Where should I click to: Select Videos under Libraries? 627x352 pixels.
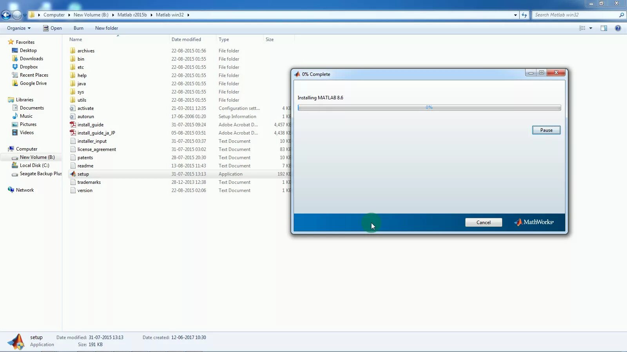(x=27, y=133)
